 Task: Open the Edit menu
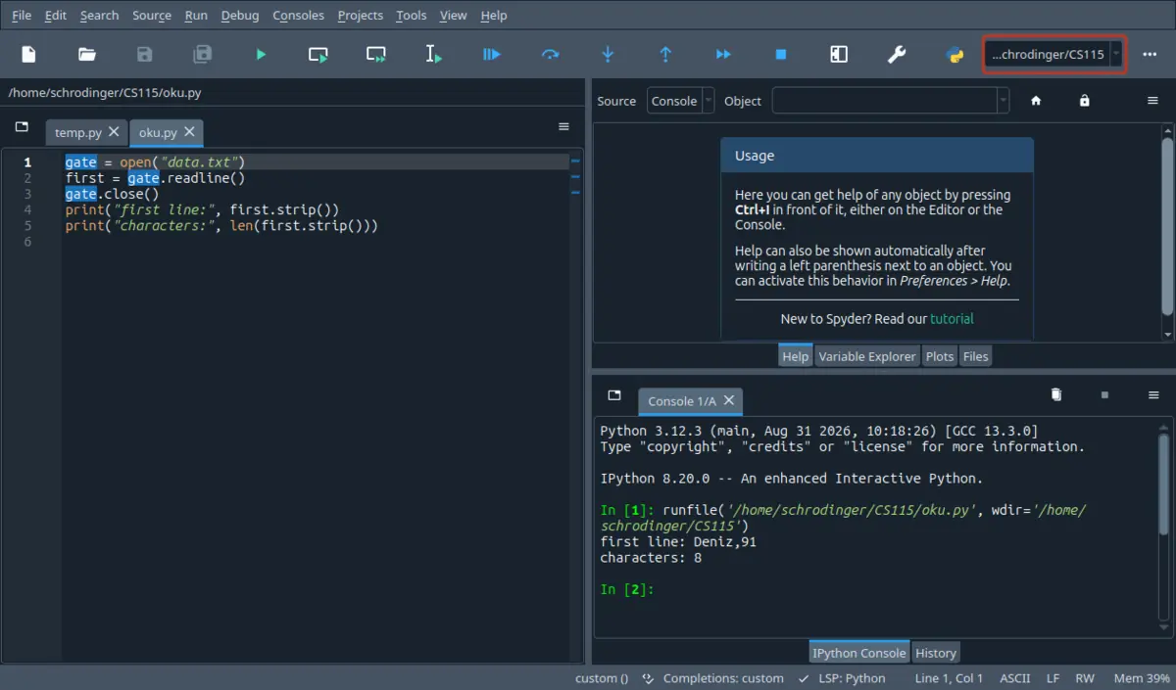pos(56,15)
